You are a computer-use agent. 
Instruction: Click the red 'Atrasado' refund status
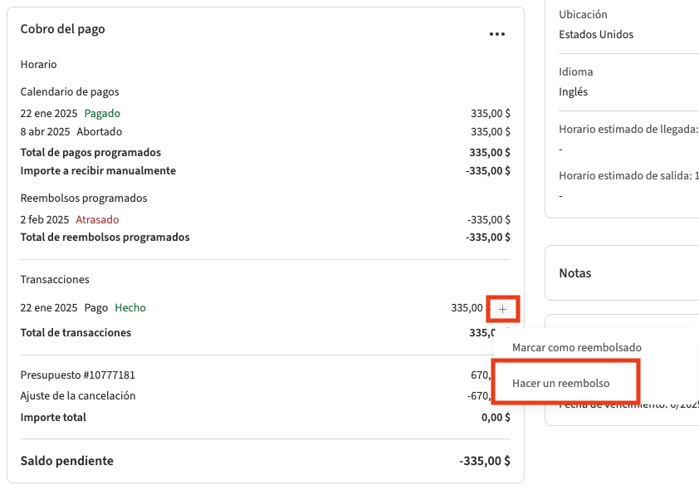coord(97,220)
